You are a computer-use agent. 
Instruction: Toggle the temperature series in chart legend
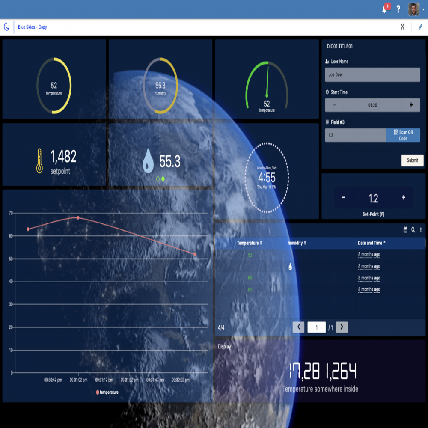click(107, 392)
